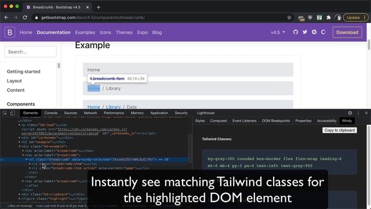Expand the li breadcrumb-item active node

[30, 168]
